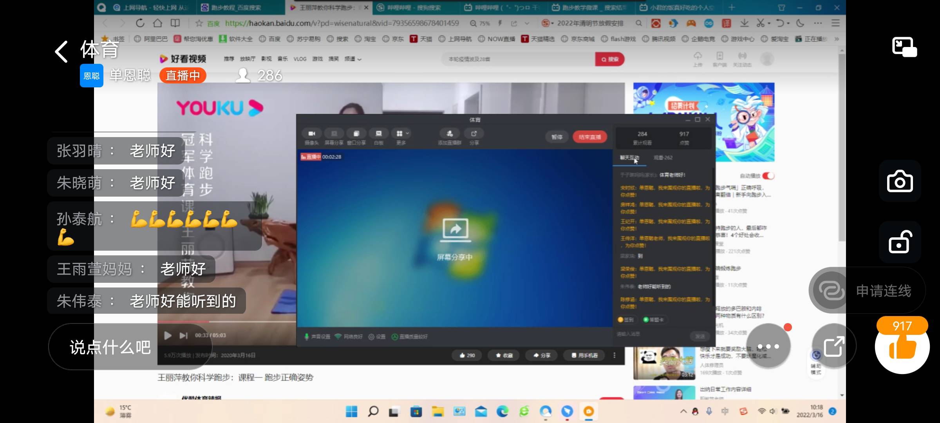Image resolution: width=940 pixels, height=423 pixels.
Task: Click the red 结束直播 button to end stream
Action: 589,137
